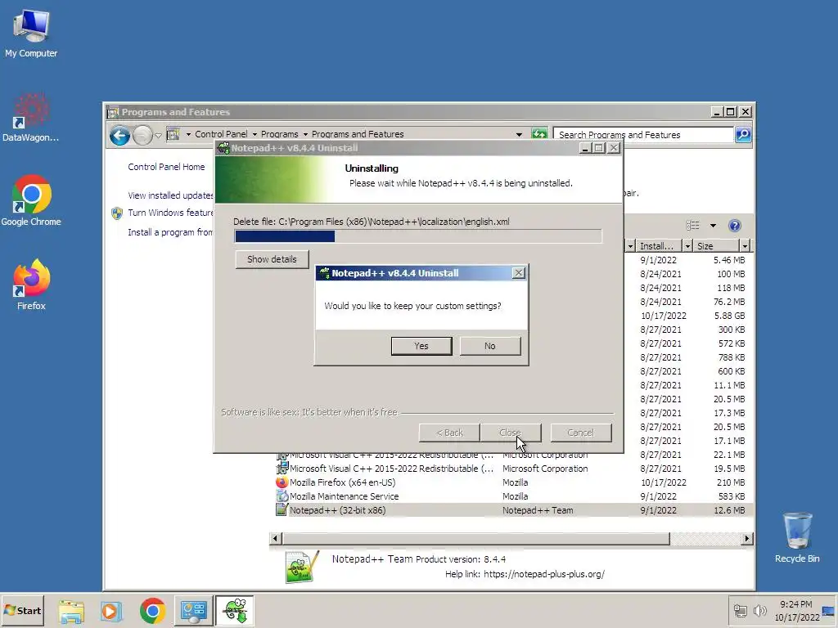The image size is (838, 628).
Task: Open Programs and Features help icon
Action: click(x=735, y=226)
